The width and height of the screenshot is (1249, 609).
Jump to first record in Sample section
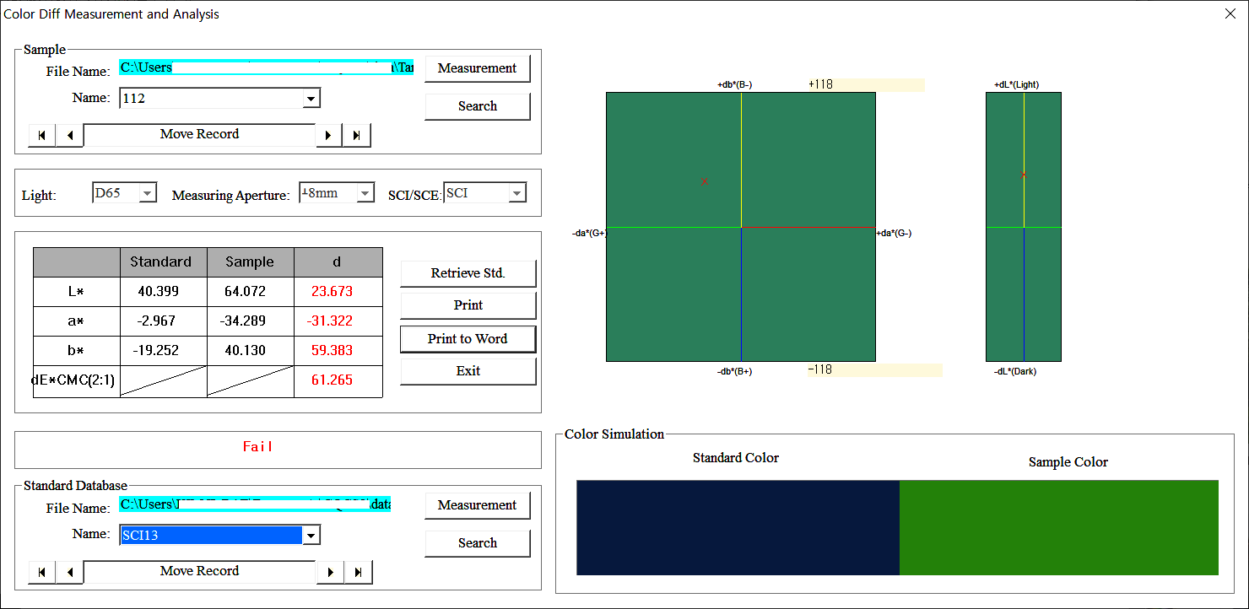click(41, 135)
